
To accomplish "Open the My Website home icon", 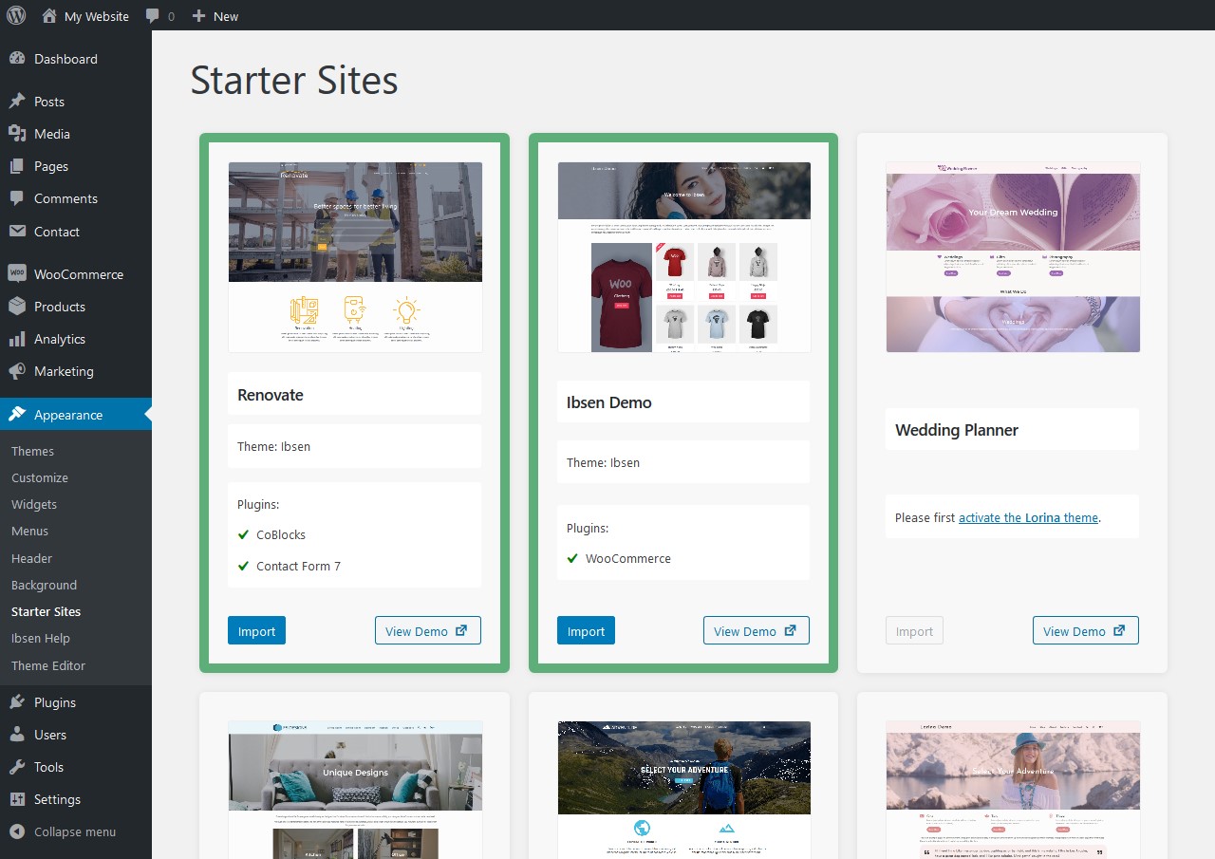I will [49, 15].
